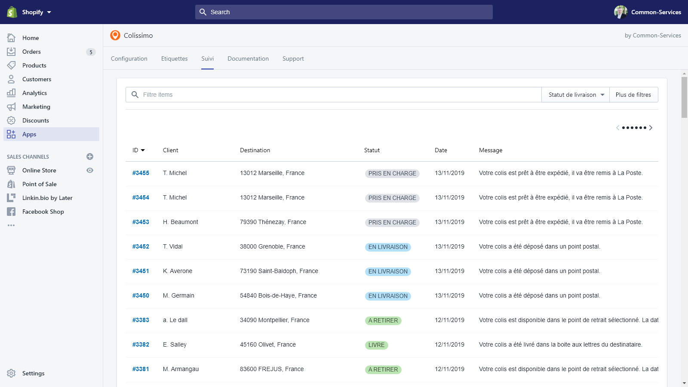Viewport: 688px width, 387px height.
Task: Open the Customers section
Action: (37, 79)
